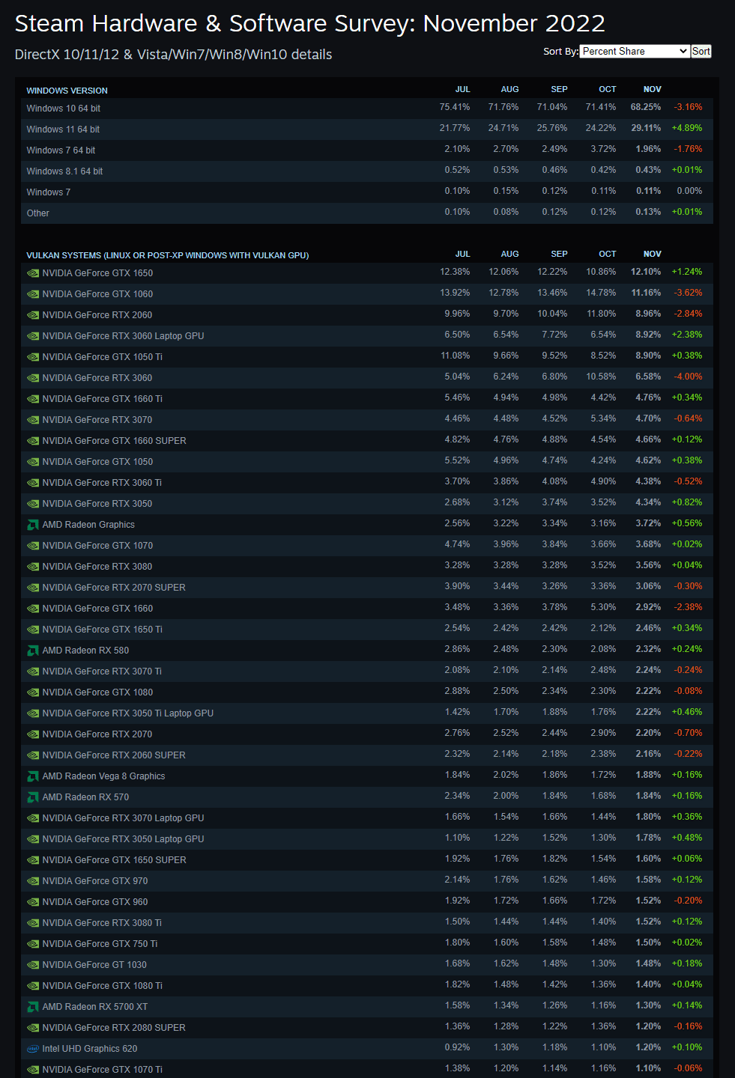This screenshot has height=1078, width=735.
Task: Click NVIDIA GeForce RTX 2070 name
Action: [97, 734]
